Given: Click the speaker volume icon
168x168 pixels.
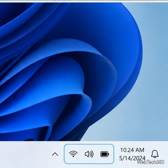Looking at the screenshot, I should 89,154.
